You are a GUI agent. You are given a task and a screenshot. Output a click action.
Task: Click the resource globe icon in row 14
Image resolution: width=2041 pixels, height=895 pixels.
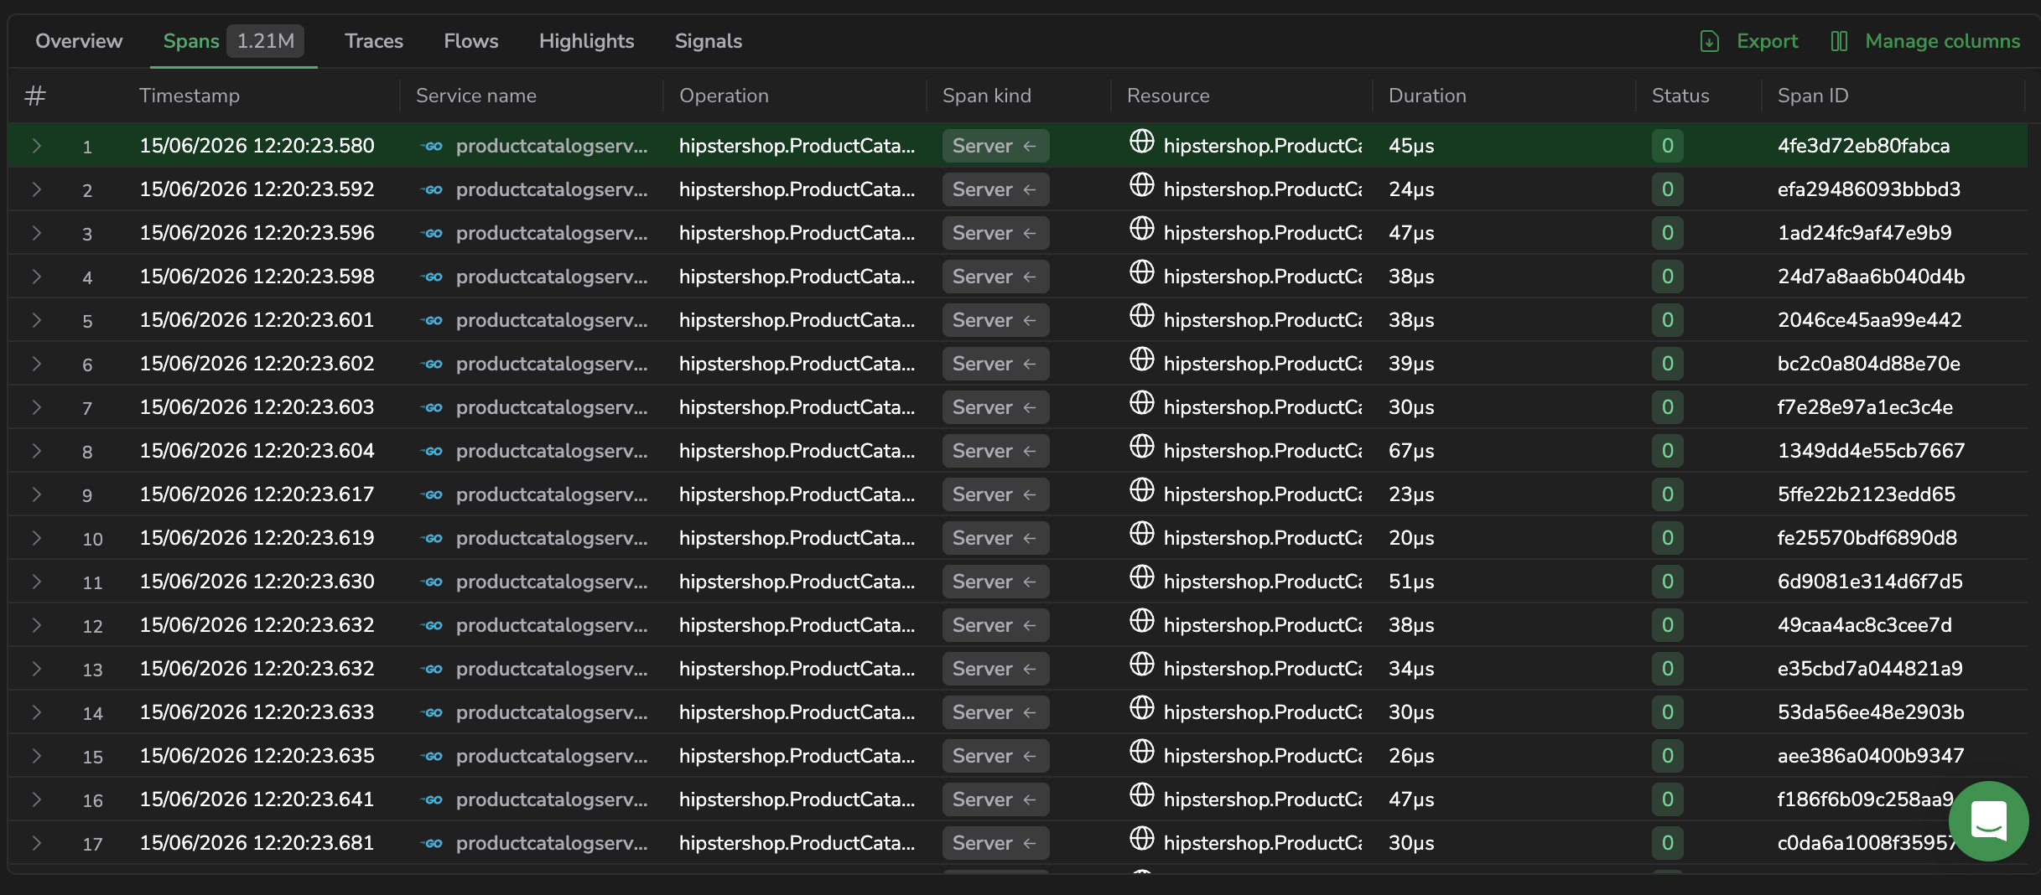click(x=1142, y=707)
